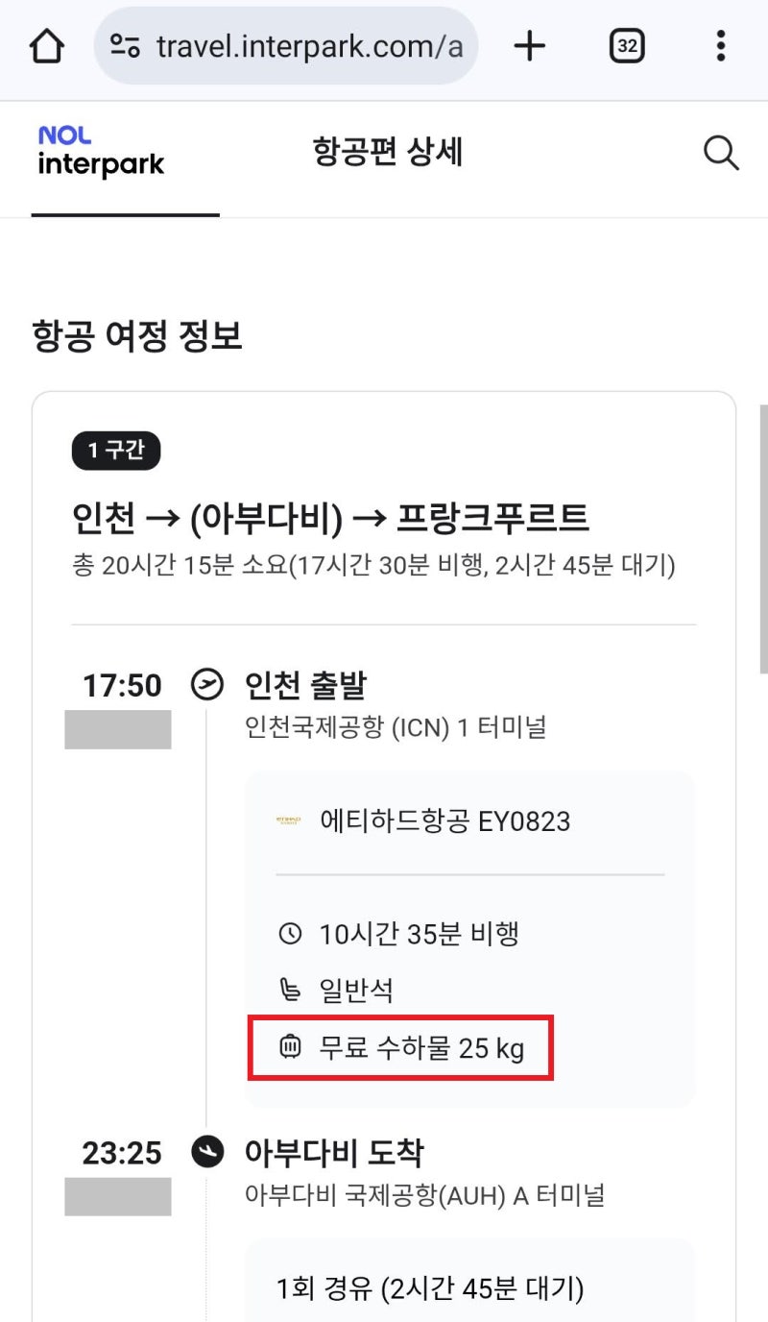Open the search magnifier icon
Screen dimensions: 768x1322
(x=721, y=152)
